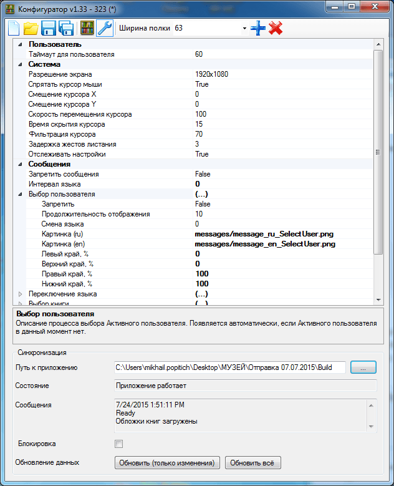Image resolution: width=394 pixels, height=486 pixels.
Task: Expand the Переключение языка node
Action: [x=20, y=294]
